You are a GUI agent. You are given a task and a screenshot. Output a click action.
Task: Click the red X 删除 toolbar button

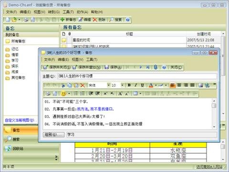(99, 20)
